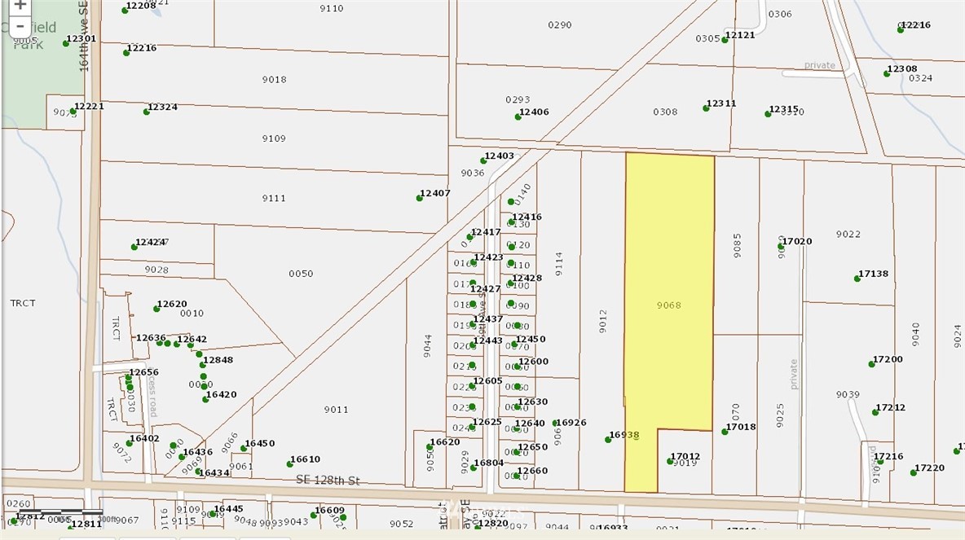The image size is (965, 540).
Task: Click the zoom out minus button
Action: [x=20, y=25]
